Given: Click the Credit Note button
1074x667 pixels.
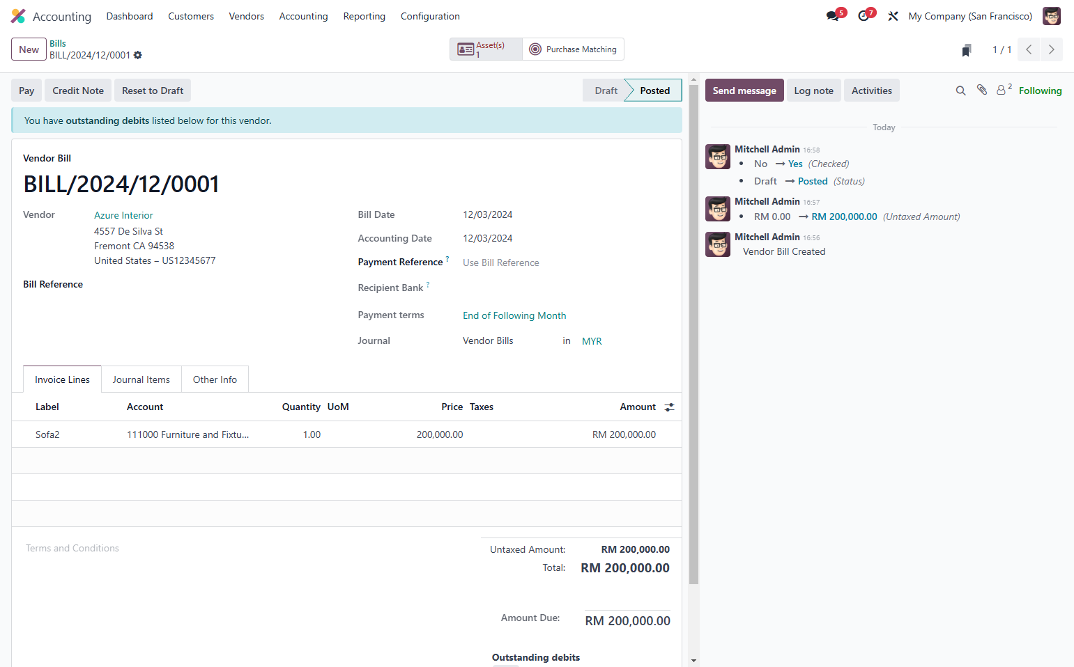Looking at the screenshot, I should click(x=78, y=91).
